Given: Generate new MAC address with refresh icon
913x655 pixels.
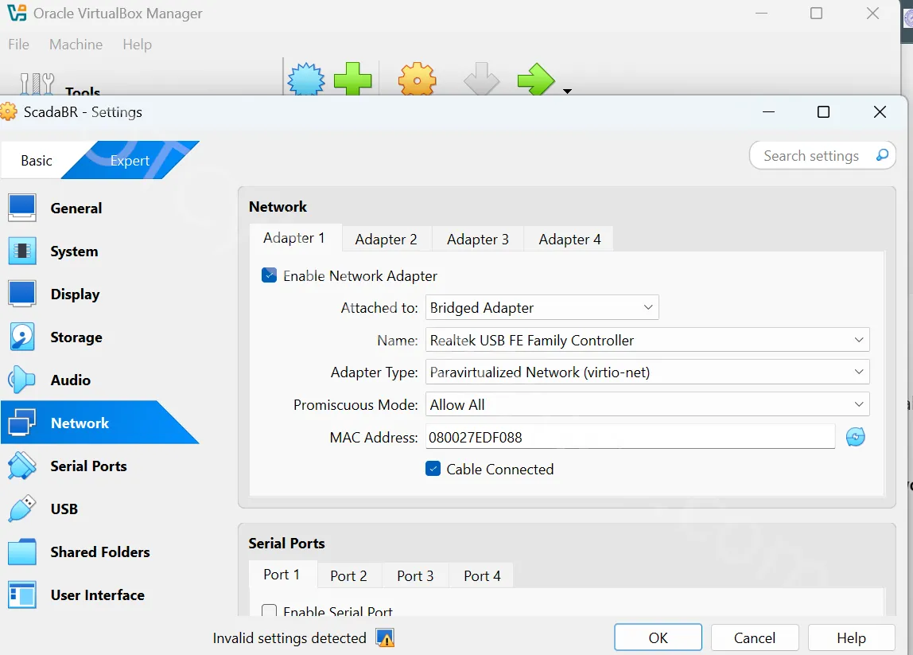Looking at the screenshot, I should click(x=856, y=436).
